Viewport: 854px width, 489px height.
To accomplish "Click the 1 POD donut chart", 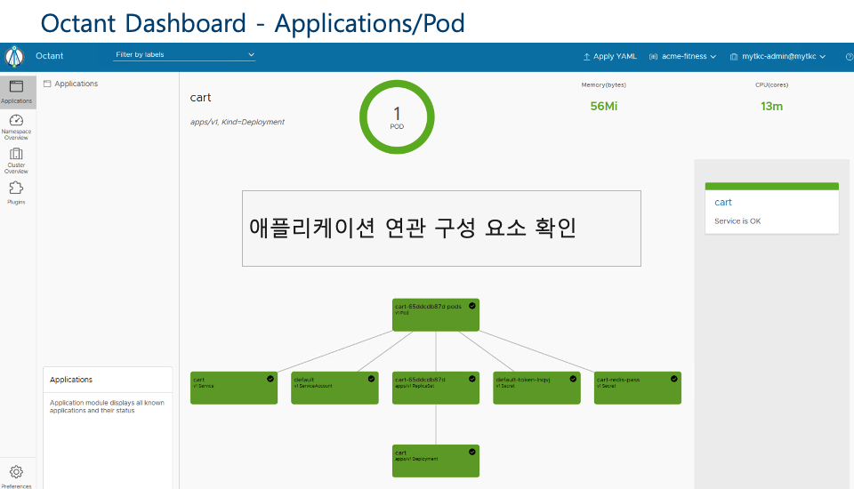I will click(x=397, y=117).
